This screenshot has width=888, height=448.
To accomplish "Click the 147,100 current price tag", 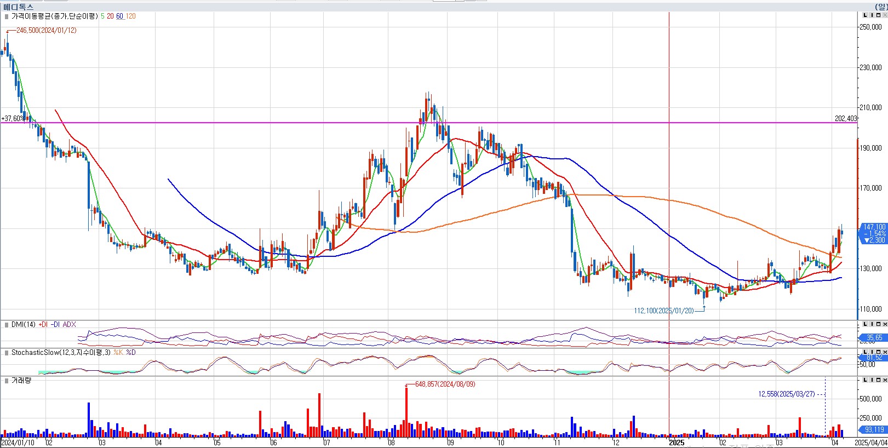I will click(x=874, y=227).
